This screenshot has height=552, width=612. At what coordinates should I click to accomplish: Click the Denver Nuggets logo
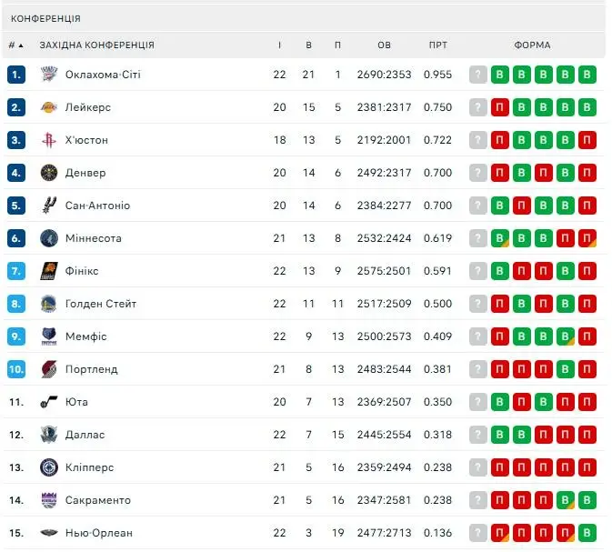coord(49,173)
